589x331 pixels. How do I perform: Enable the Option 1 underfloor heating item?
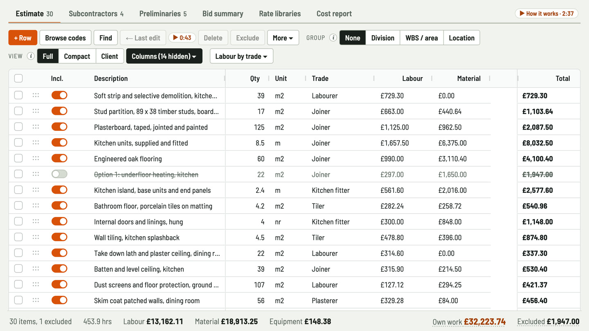click(59, 174)
